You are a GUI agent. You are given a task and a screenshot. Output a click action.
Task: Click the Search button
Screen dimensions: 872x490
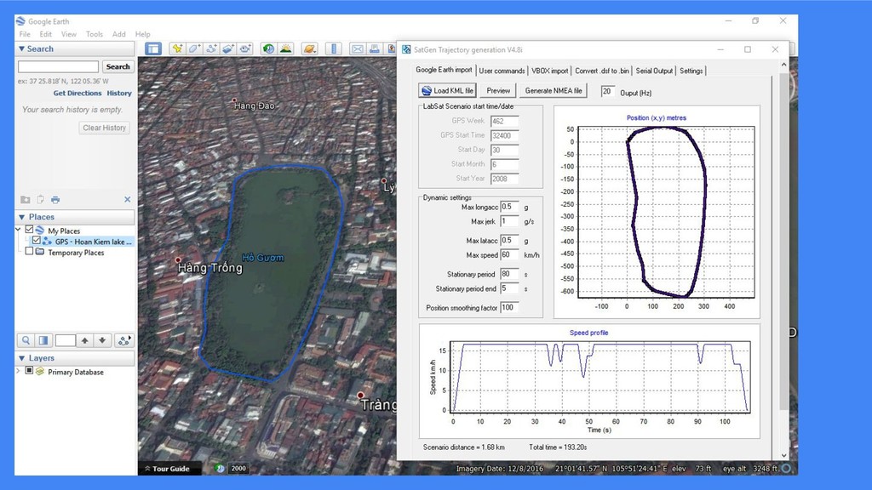[118, 66]
